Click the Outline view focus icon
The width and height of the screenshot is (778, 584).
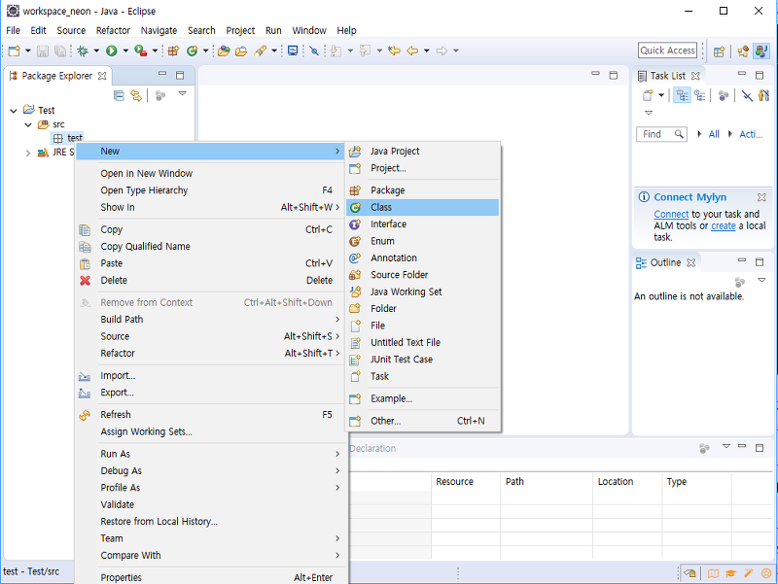[740, 282]
